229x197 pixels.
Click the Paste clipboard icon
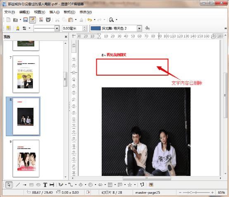pos(71,20)
